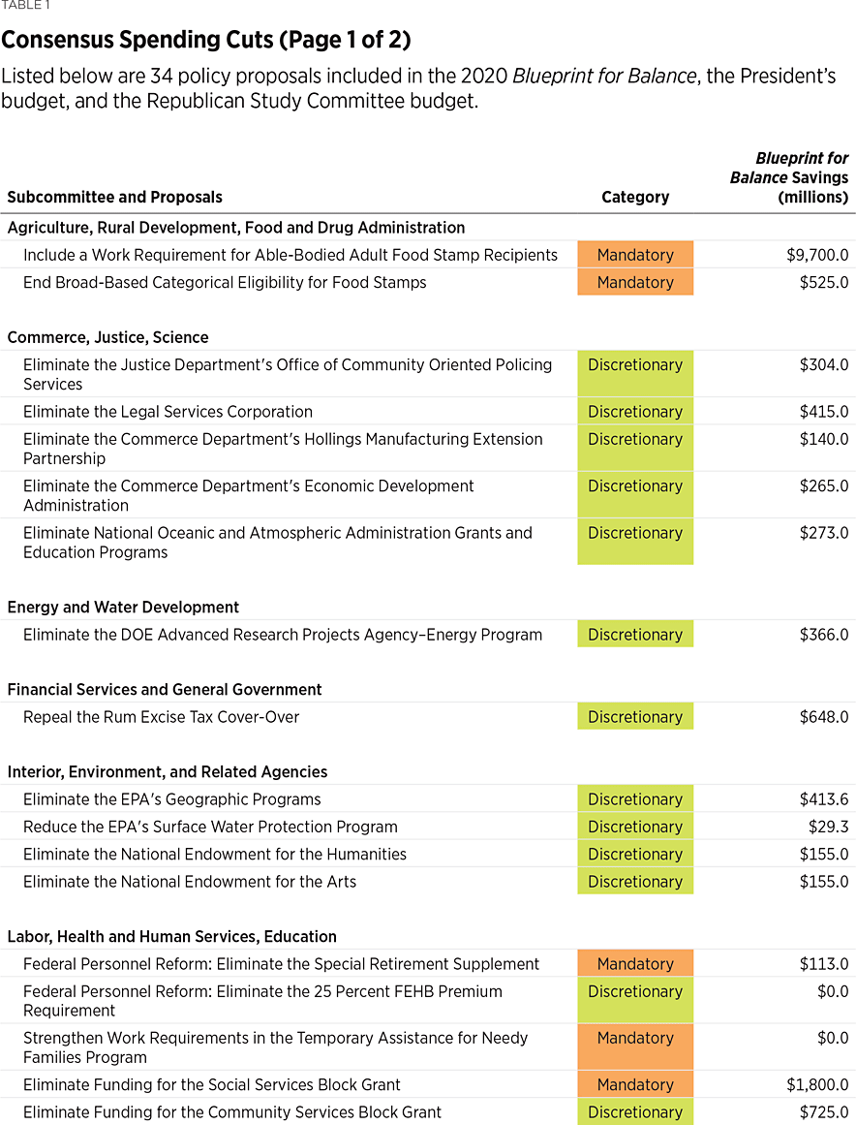Viewport: 856px width, 1125px height.
Task: Select End Broad-Based Categorical Eligibility for Food Stamps
Action: pos(225,283)
